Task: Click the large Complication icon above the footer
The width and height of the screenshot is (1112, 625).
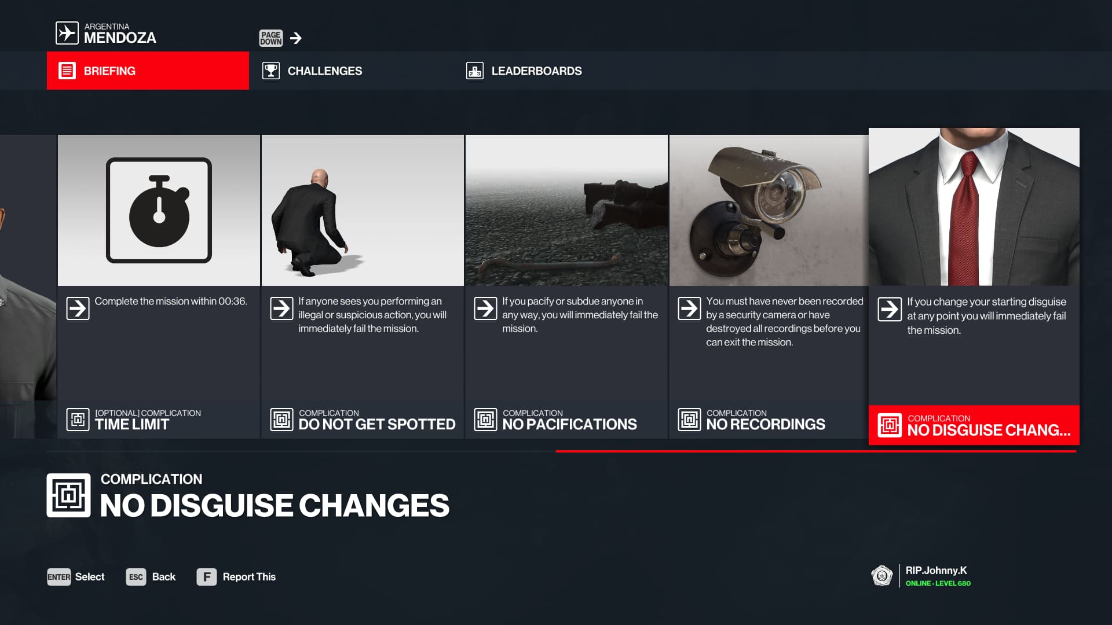Action: tap(68, 495)
